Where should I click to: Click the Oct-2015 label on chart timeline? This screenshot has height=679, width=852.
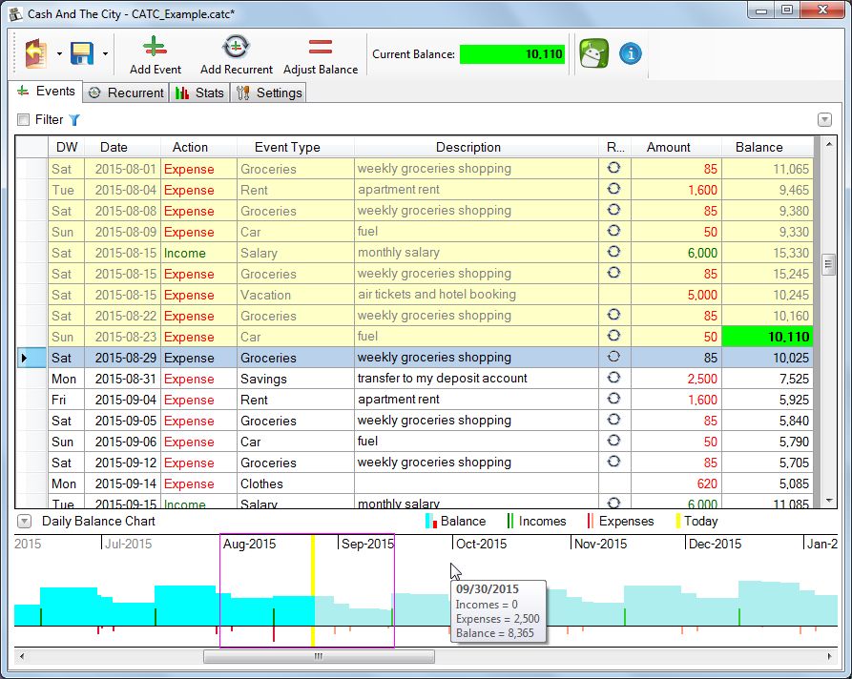[482, 544]
